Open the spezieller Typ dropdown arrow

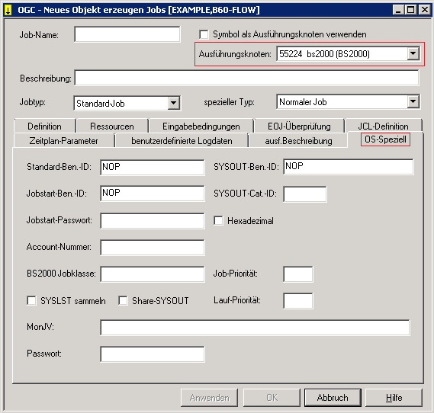point(413,102)
